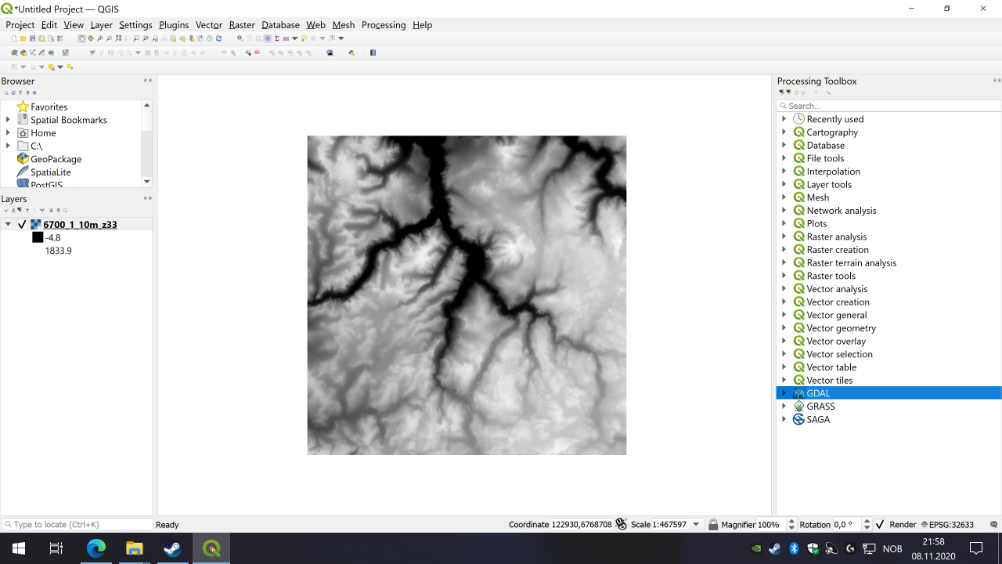This screenshot has width=1002, height=564.
Task: Click the black -4.8 legend swatch
Action: (x=38, y=238)
